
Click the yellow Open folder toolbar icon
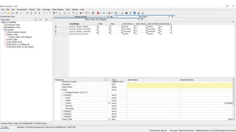(8, 13)
